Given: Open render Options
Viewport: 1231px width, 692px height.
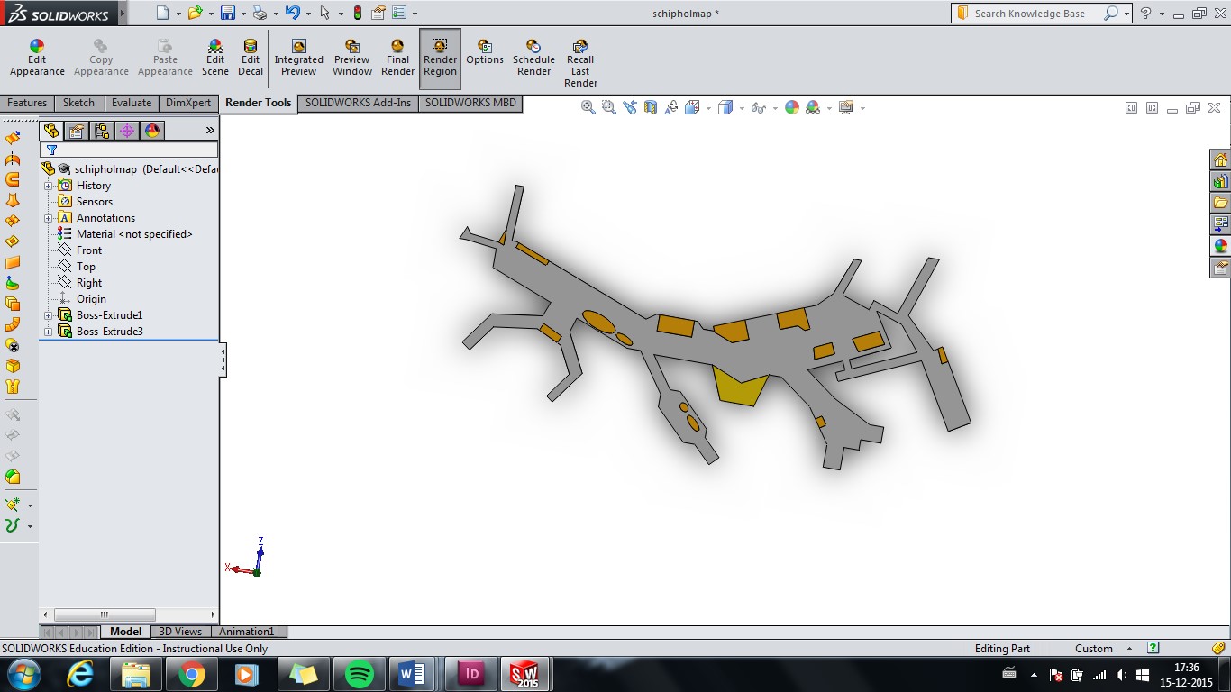Looking at the screenshot, I should (x=485, y=52).
